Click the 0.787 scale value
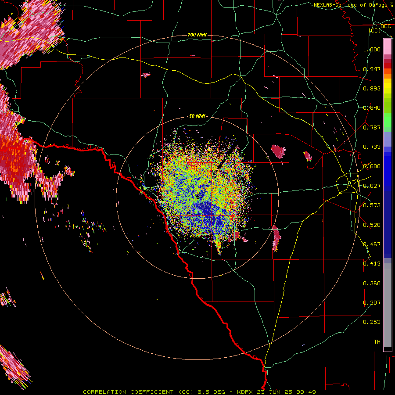Viewport: 395px width, 395px height. [372, 127]
